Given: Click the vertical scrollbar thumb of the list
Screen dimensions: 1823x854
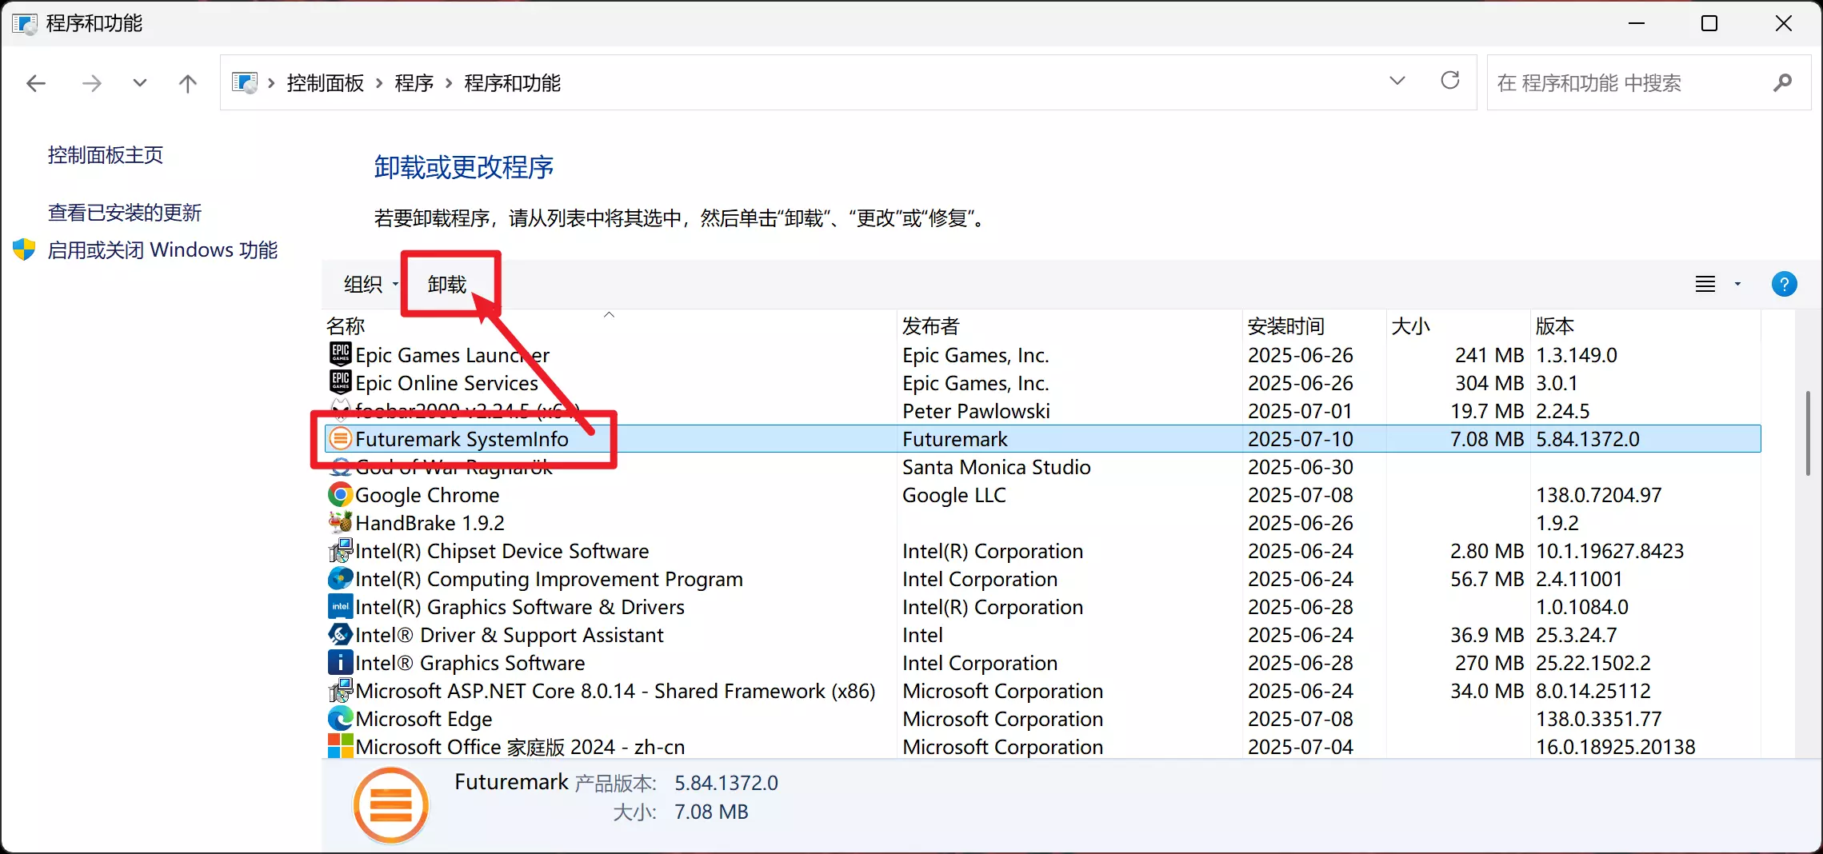Looking at the screenshot, I should (x=1807, y=433).
